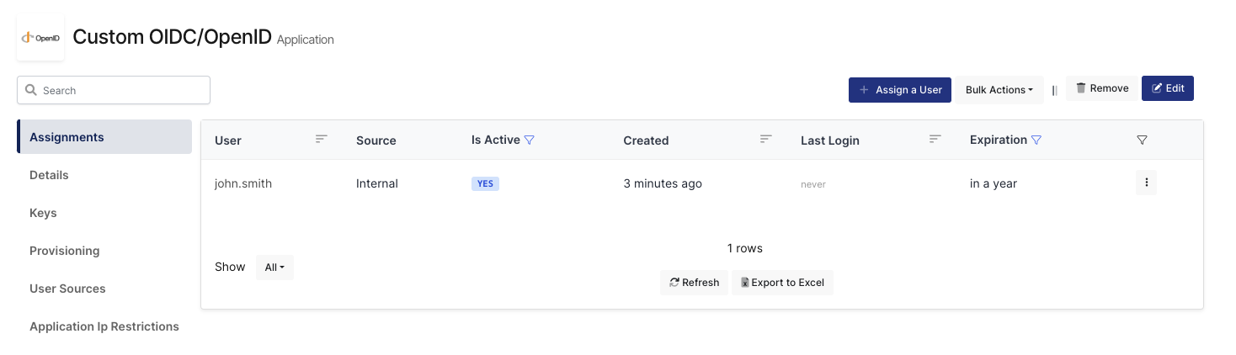Click the rightmost column filter funnel icon
The width and height of the screenshot is (1236, 355).
(1142, 140)
